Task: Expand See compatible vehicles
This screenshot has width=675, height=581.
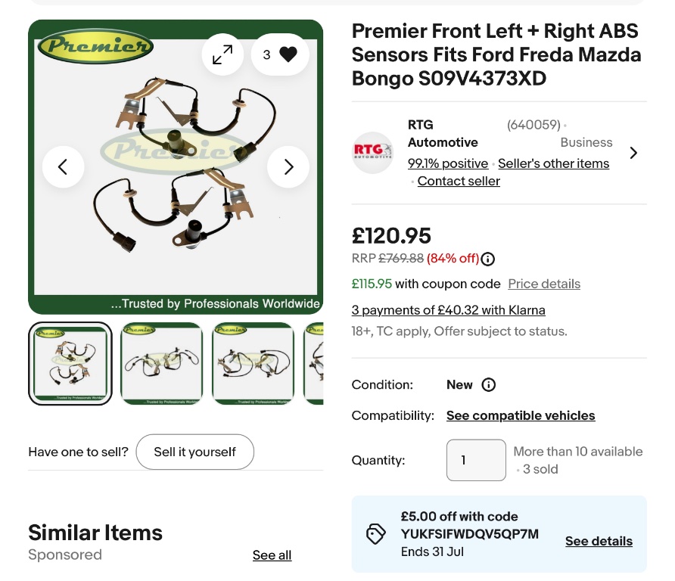Action: [521, 415]
